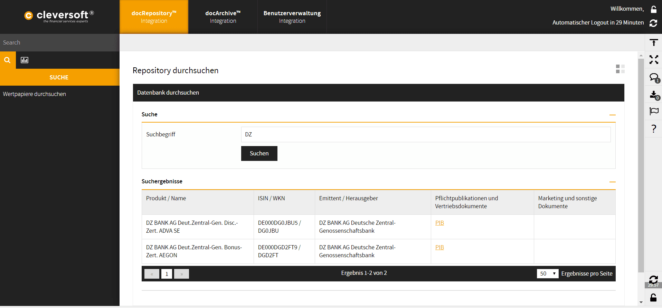Focus the Suchbegriff input containing DZ
The height and width of the screenshot is (308, 662).
[x=426, y=134]
